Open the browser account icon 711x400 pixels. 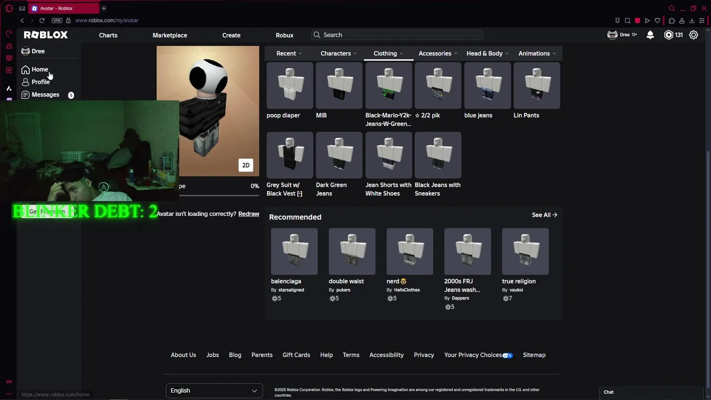coord(682,21)
